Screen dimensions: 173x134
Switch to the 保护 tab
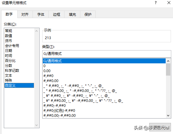click(88, 14)
